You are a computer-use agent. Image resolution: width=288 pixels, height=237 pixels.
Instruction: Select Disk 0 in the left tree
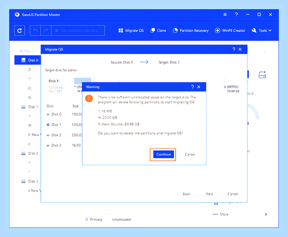click(27, 60)
